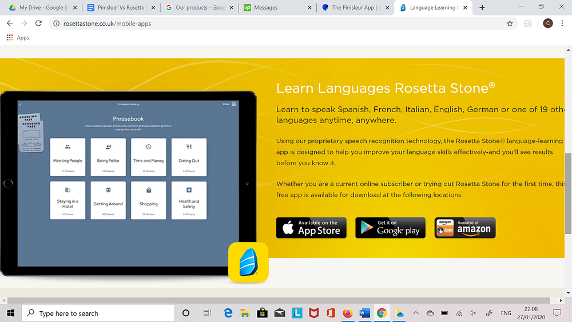572x322 pixels.
Task: Open the tablet's hamburger menu icon
Action: [234, 104]
